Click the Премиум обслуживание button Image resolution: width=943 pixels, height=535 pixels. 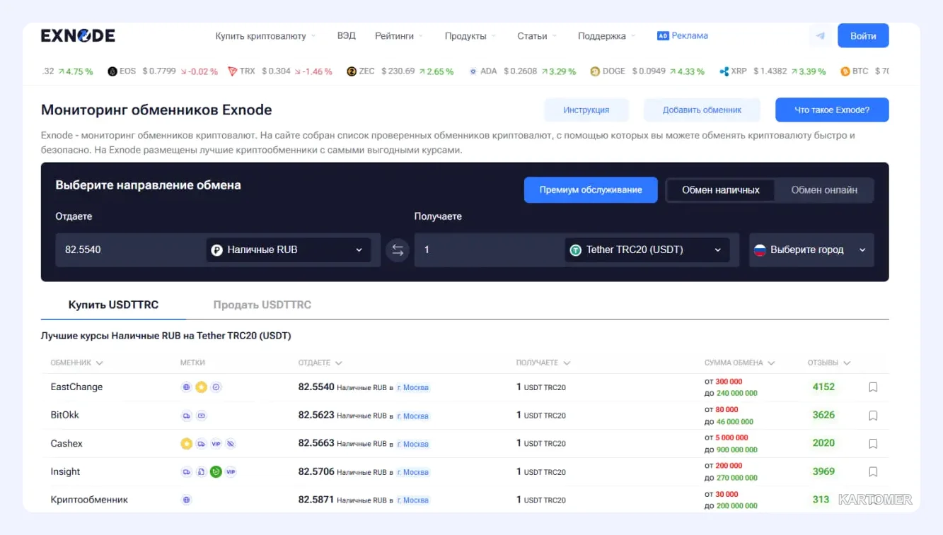pyautogui.click(x=591, y=190)
